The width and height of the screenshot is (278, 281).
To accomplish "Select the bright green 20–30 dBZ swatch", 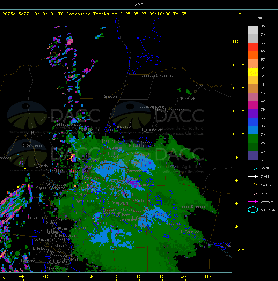I will click(x=253, y=139).
